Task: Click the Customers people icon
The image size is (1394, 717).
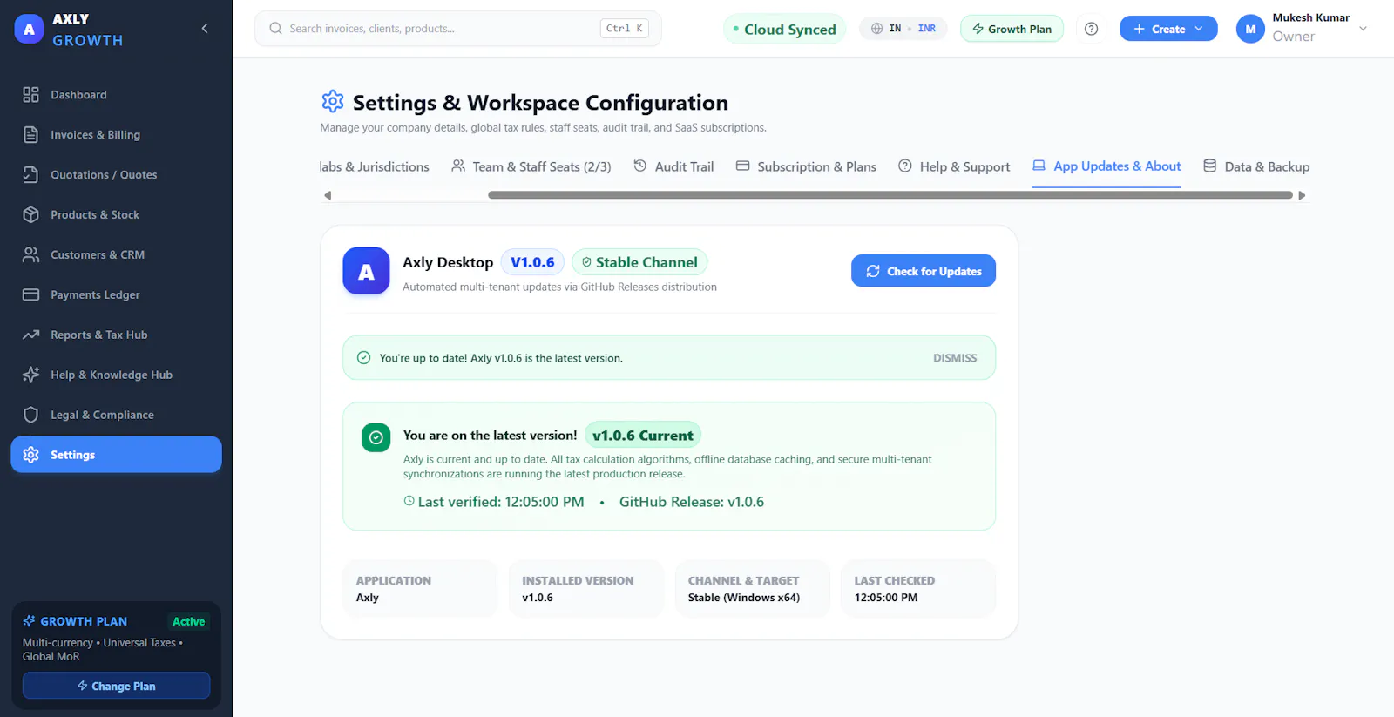Action: coord(31,255)
